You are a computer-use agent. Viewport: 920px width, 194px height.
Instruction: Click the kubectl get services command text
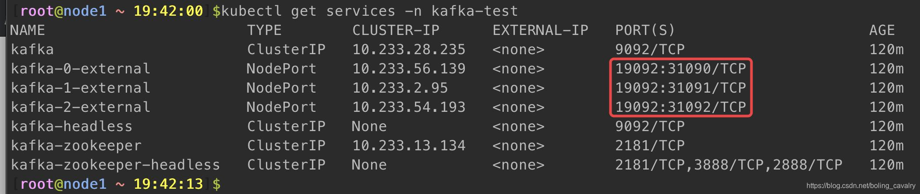click(x=369, y=11)
